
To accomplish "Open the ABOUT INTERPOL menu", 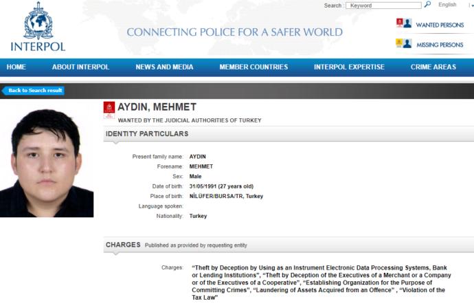I will 80,67.
